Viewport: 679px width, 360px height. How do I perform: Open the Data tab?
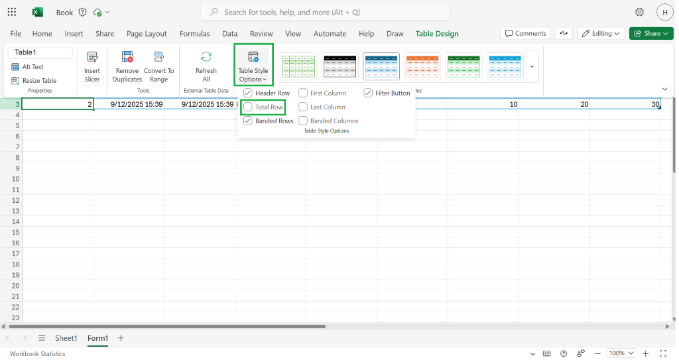tap(230, 34)
